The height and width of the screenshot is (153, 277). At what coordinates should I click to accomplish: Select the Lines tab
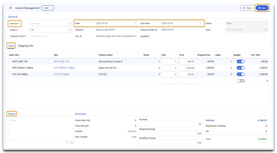(11, 46)
